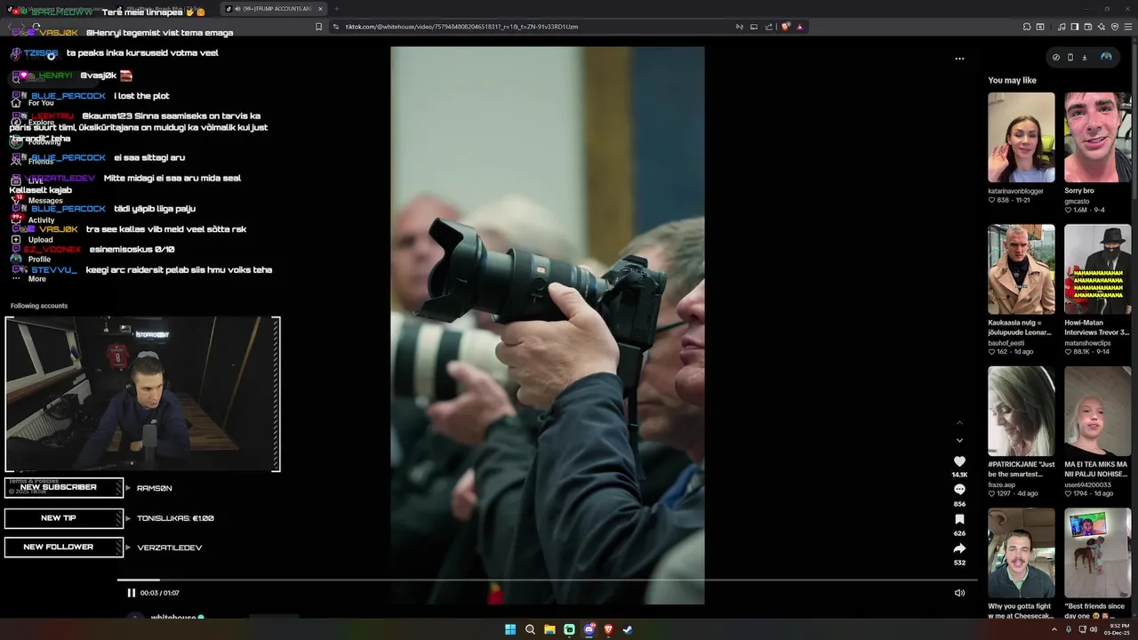
Task: Go to previous video with up chevron
Action: click(x=959, y=423)
